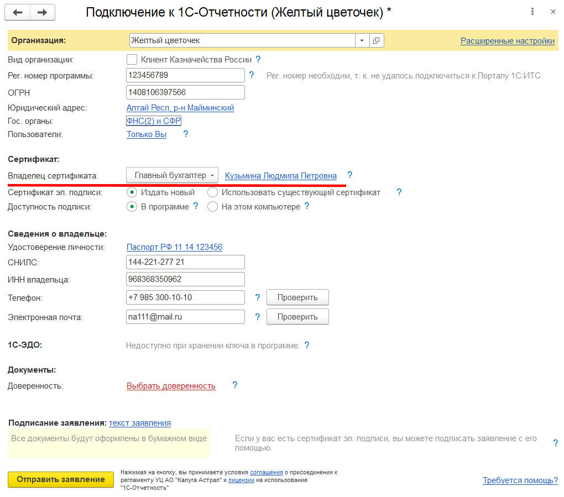Click Проверить button next to Электронная почта
This screenshot has height=497, width=564.
pyautogui.click(x=297, y=317)
